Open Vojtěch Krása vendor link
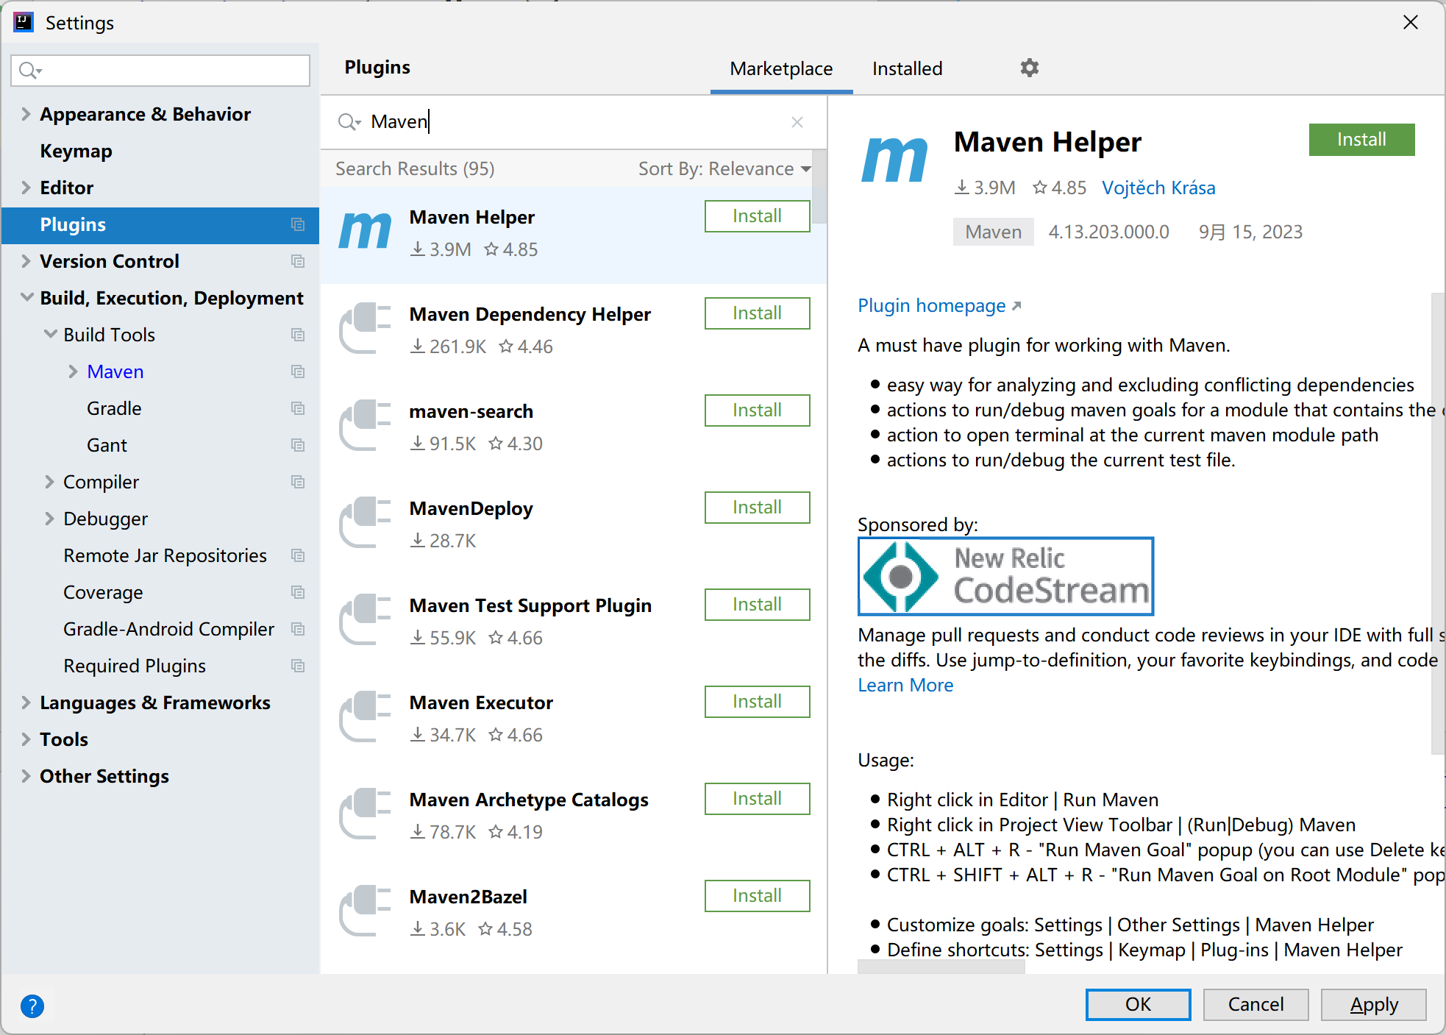The height and width of the screenshot is (1035, 1446). tap(1158, 188)
